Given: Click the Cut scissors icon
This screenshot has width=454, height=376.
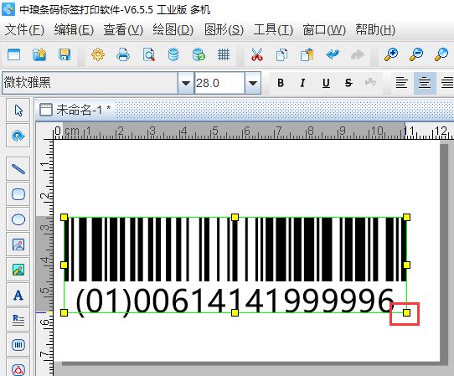Looking at the screenshot, I should pyautogui.click(x=257, y=54).
